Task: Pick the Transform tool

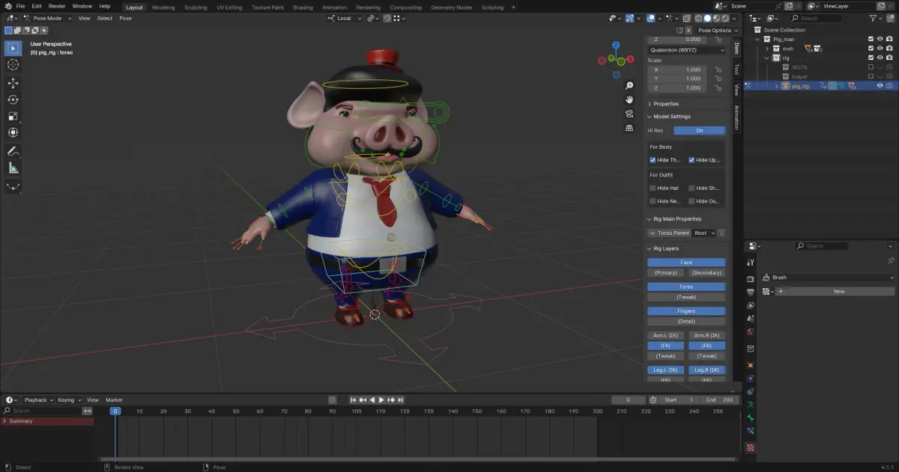Action: (x=13, y=132)
